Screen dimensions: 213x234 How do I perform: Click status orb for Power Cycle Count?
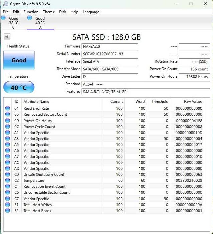pyautogui.click(x=8, y=127)
